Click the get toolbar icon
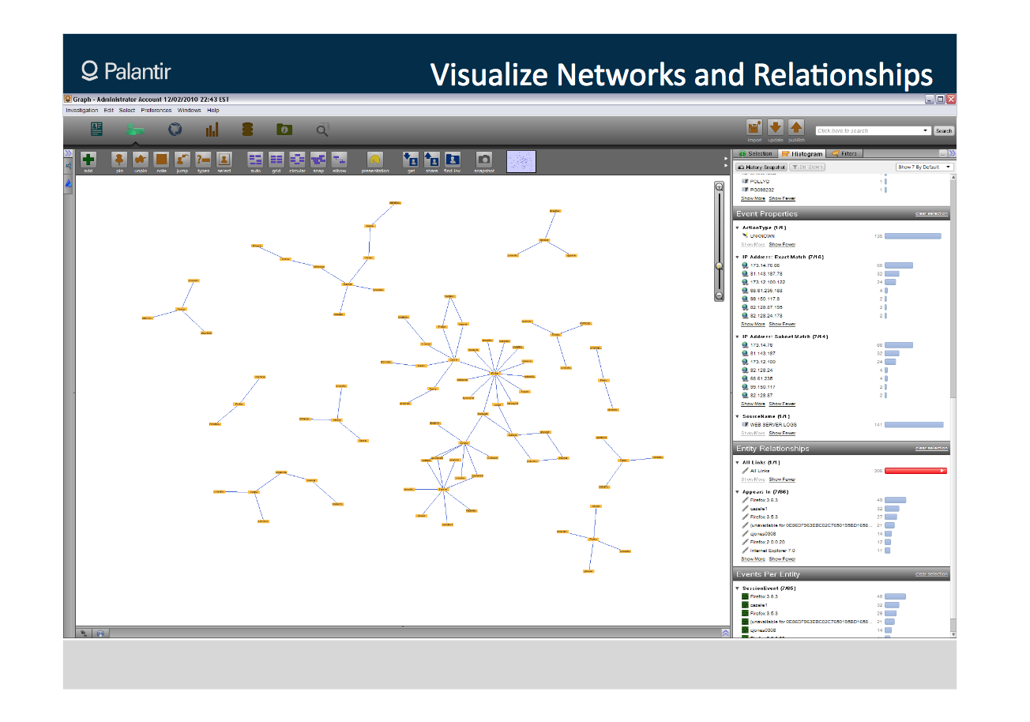Image resolution: width=1030 pixels, height=722 pixels. click(x=411, y=159)
